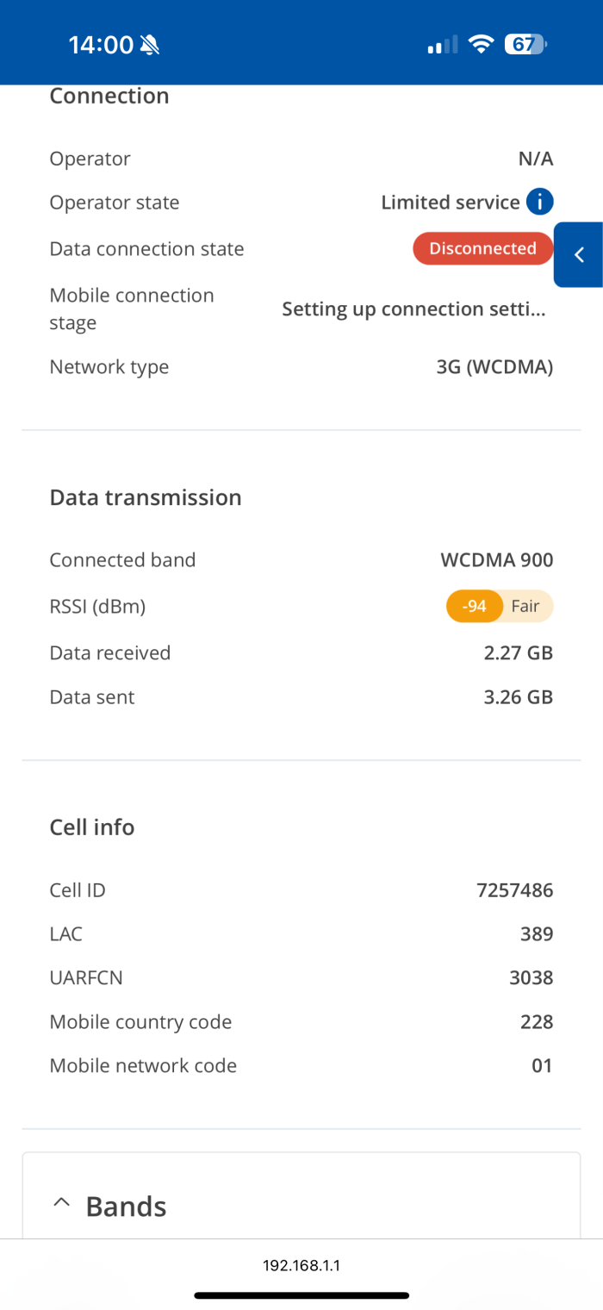
Task: Tap the battery level indicator
Action: point(525,44)
